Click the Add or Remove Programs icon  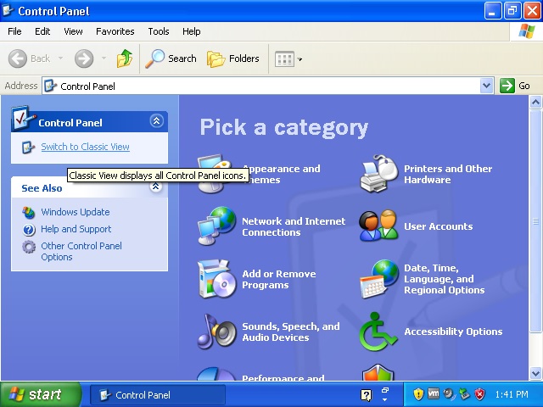tap(216, 279)
